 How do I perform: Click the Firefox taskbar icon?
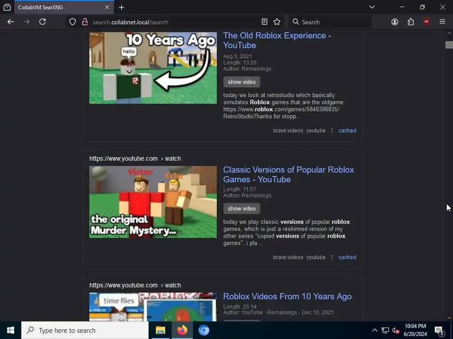[x=182, y=330]
